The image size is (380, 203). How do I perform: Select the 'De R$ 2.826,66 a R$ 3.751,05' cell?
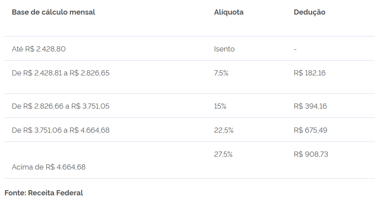point(60,106)
